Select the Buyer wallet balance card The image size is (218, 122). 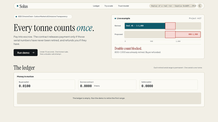[46, 85]
